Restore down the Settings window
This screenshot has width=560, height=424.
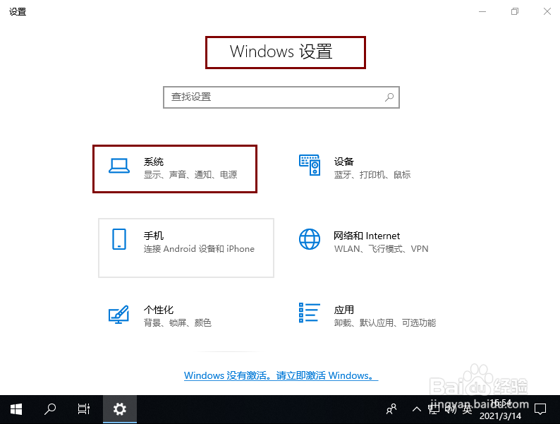(x=515, y=11)
